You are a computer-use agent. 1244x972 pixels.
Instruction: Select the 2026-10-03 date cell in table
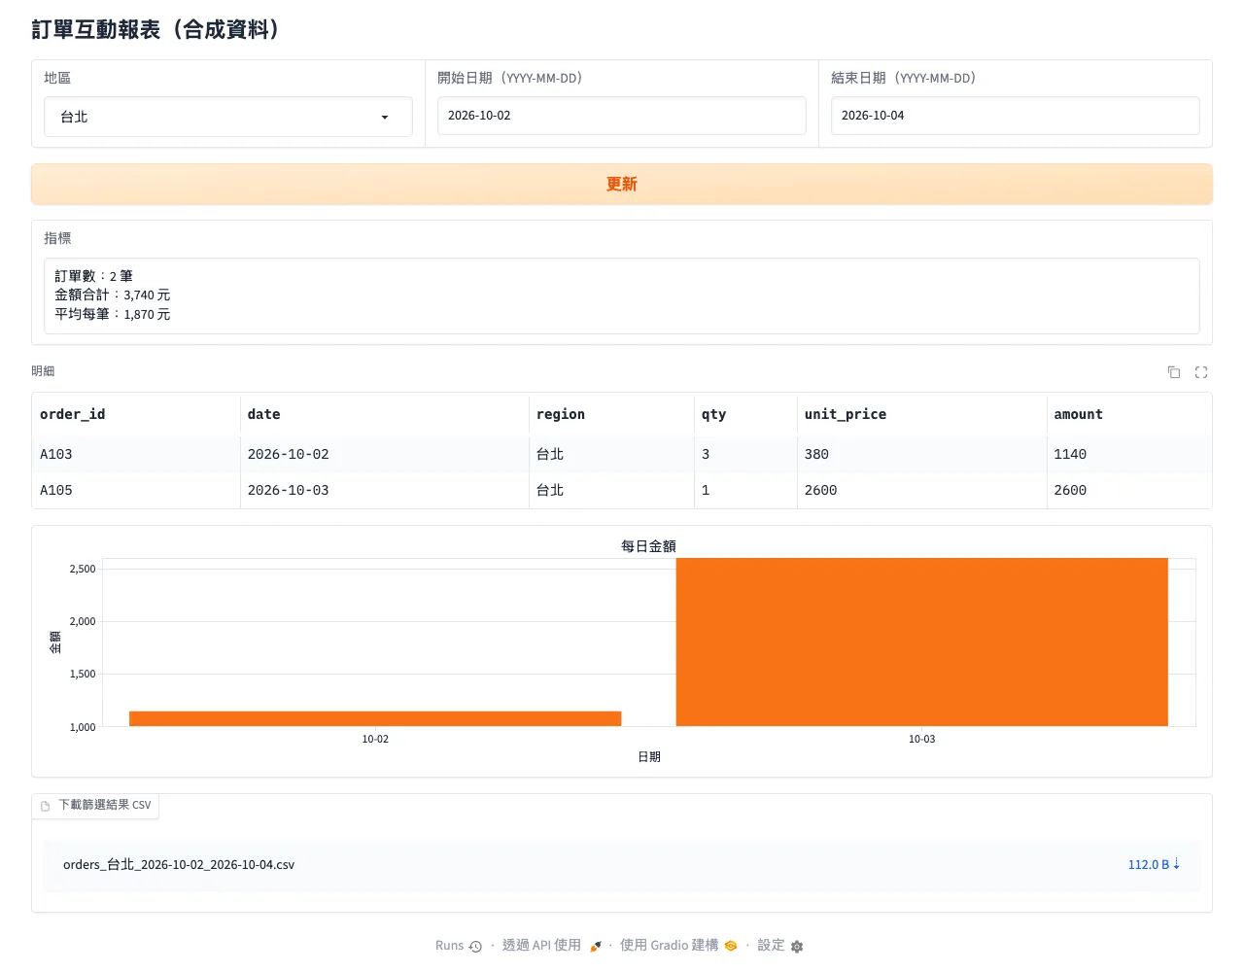click(x=385, y=490)
